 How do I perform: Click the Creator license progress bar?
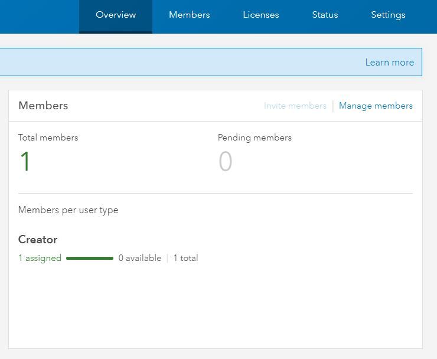[x=90, y=258]
